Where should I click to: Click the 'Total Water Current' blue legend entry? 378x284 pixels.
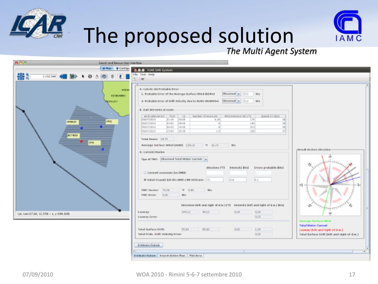[313, 225]
